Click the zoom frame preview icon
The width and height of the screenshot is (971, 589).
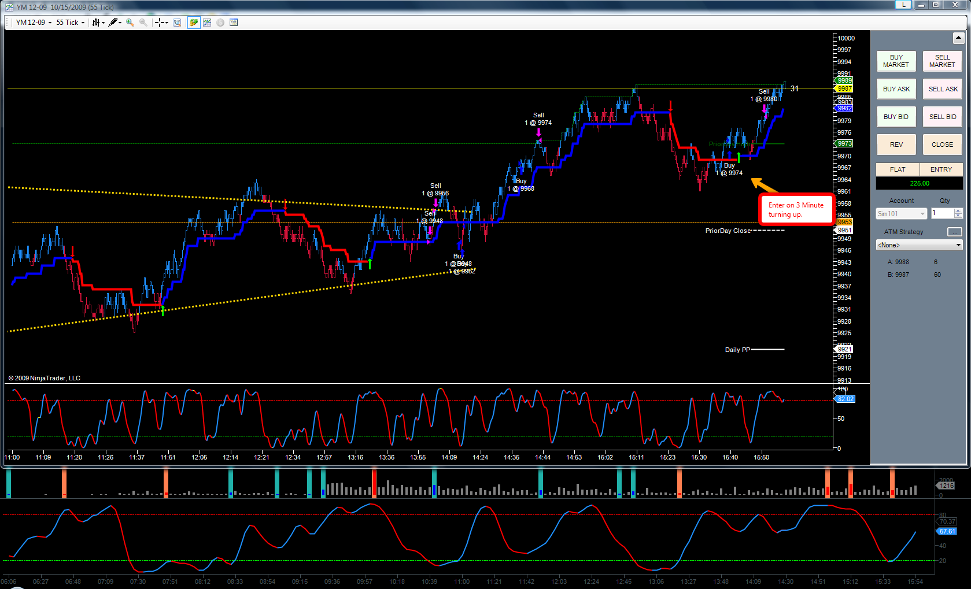[x=177, y=23]
